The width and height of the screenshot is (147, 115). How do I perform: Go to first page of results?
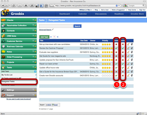[x=51, y=37]
